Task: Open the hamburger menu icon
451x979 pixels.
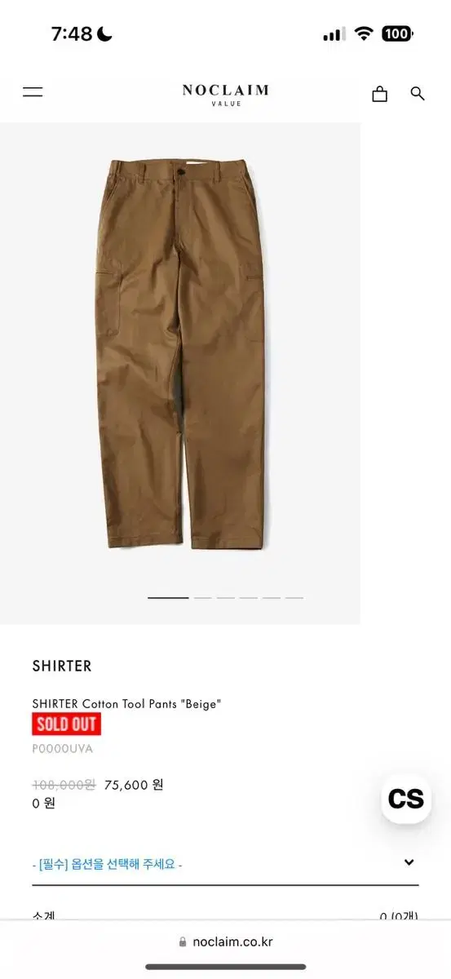Action: click(33, 92)
